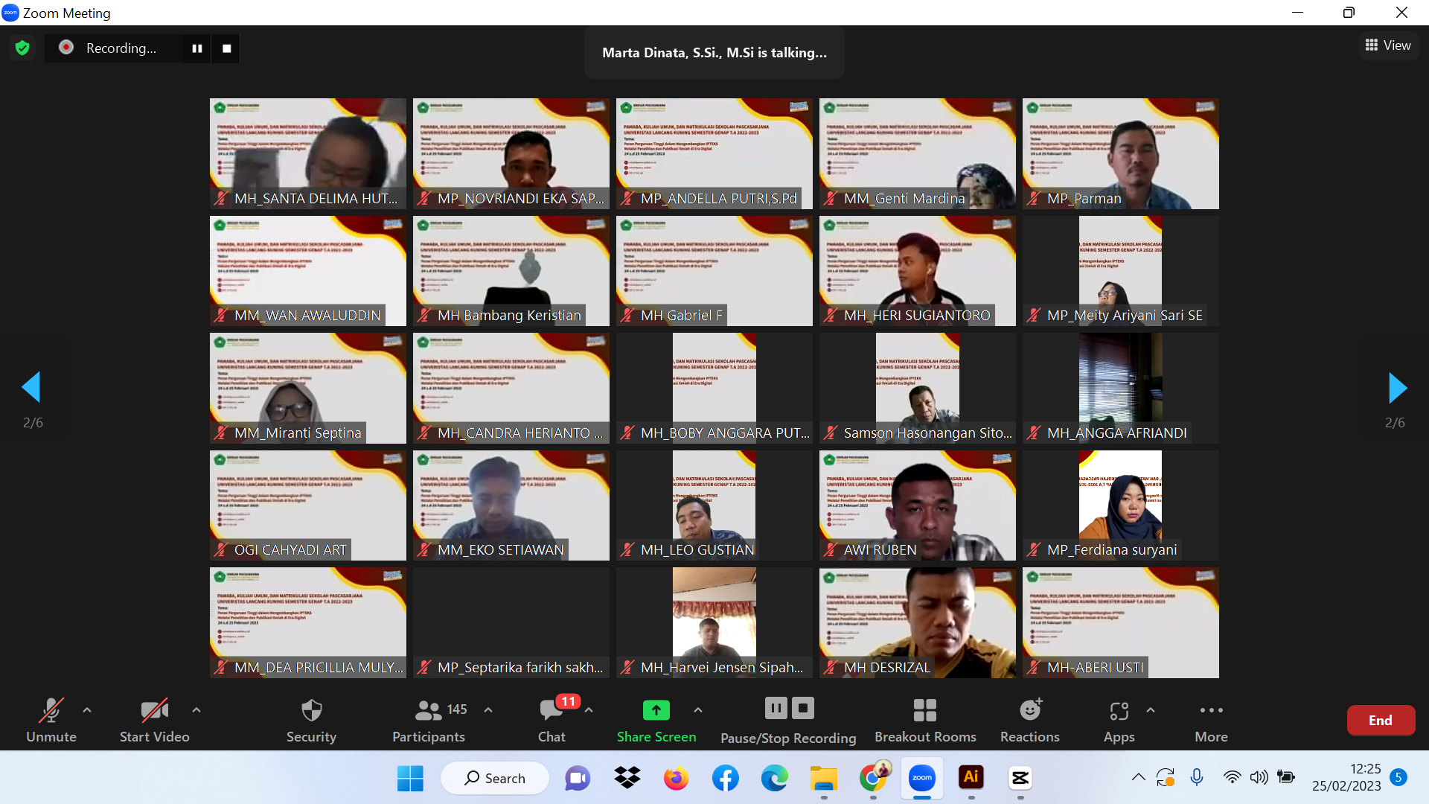Open the Chat panel
Image resolution: width=1429 pixels, height=804 pixels.
pos(552,720)
